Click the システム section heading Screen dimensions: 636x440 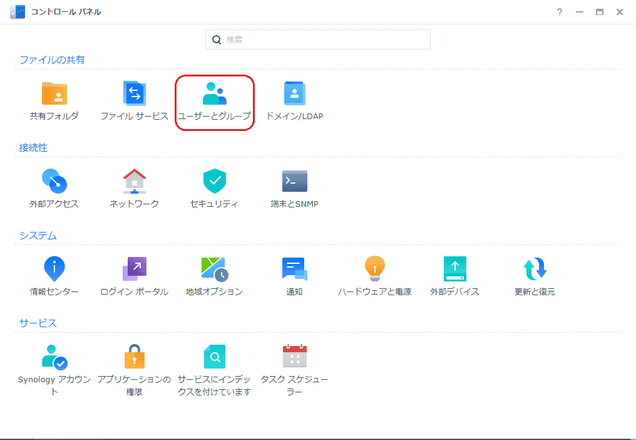coord(38,235)
